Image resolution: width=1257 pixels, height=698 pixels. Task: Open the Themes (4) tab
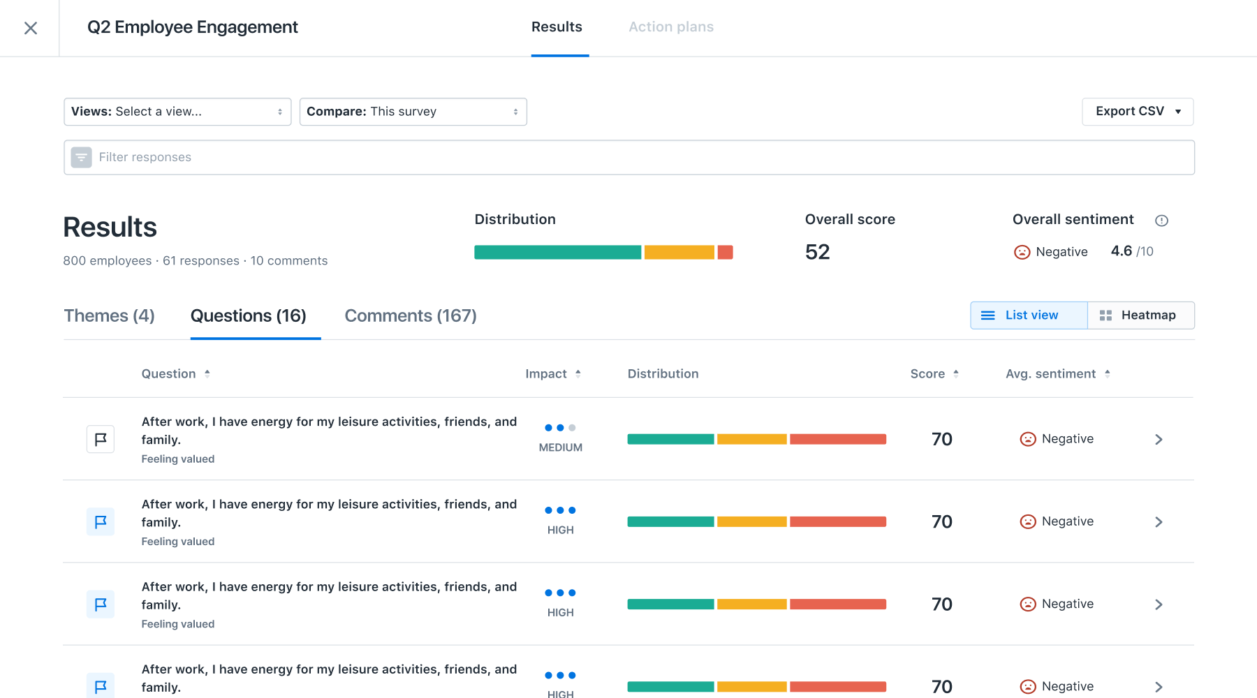[x=109, y=315]
